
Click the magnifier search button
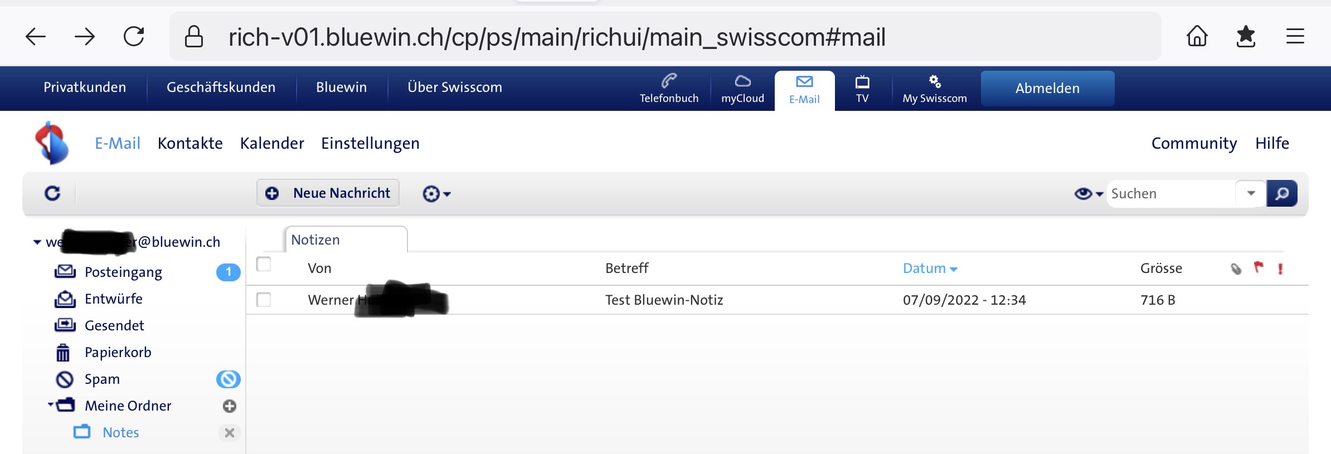point(1281,194)
